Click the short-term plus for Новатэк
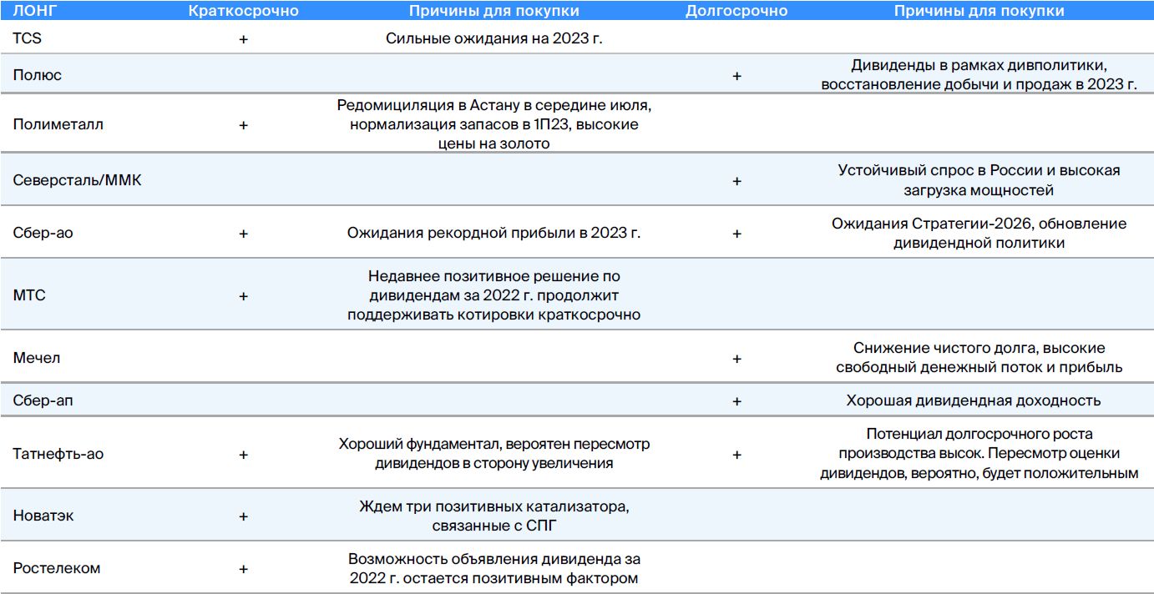The image size is (1154, 594). pos(243,516)
